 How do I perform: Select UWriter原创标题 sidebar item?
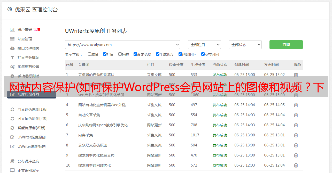(31, 146)
